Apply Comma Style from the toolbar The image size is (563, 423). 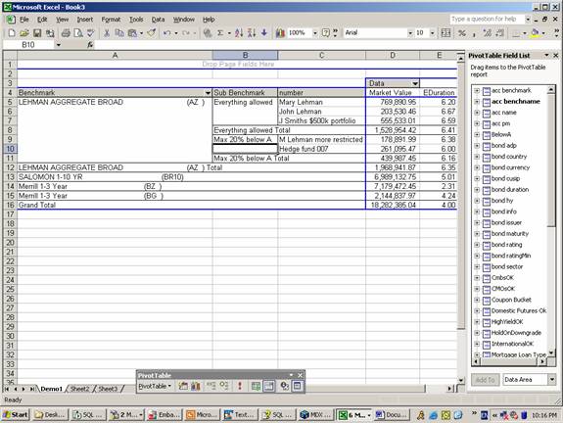(x=474, y=33)
